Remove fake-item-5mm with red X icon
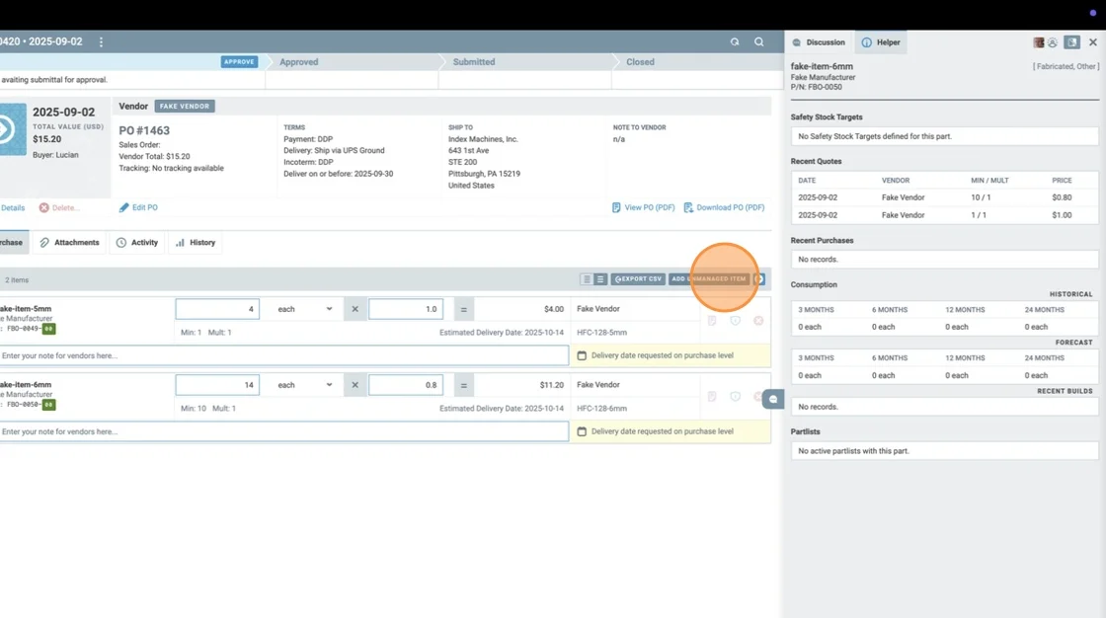 click(x=758, y=321)
